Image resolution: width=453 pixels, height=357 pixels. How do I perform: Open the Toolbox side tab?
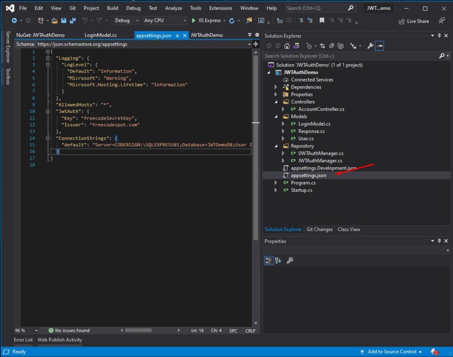pyautogui.click(x=8, y=76)
